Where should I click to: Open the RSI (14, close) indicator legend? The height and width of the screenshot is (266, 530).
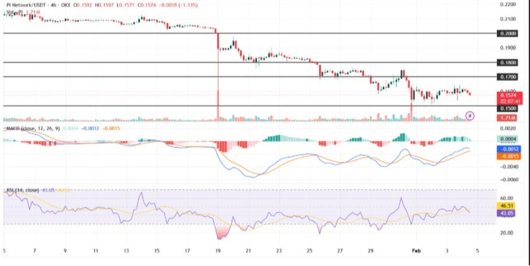point(21,190)
